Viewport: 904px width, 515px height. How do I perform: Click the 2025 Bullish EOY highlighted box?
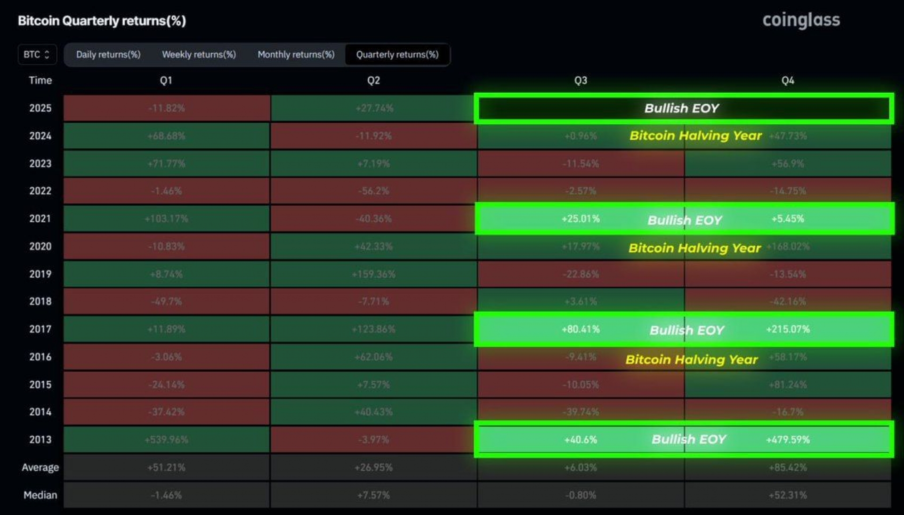684,108
